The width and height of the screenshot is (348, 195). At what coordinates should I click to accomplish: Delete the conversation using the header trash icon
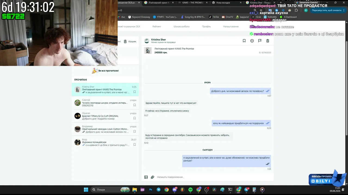point(268,41)
